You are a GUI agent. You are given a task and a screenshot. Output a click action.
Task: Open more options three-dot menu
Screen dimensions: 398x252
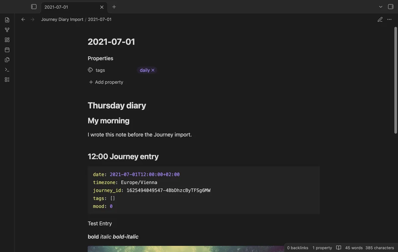pos(389,20)
